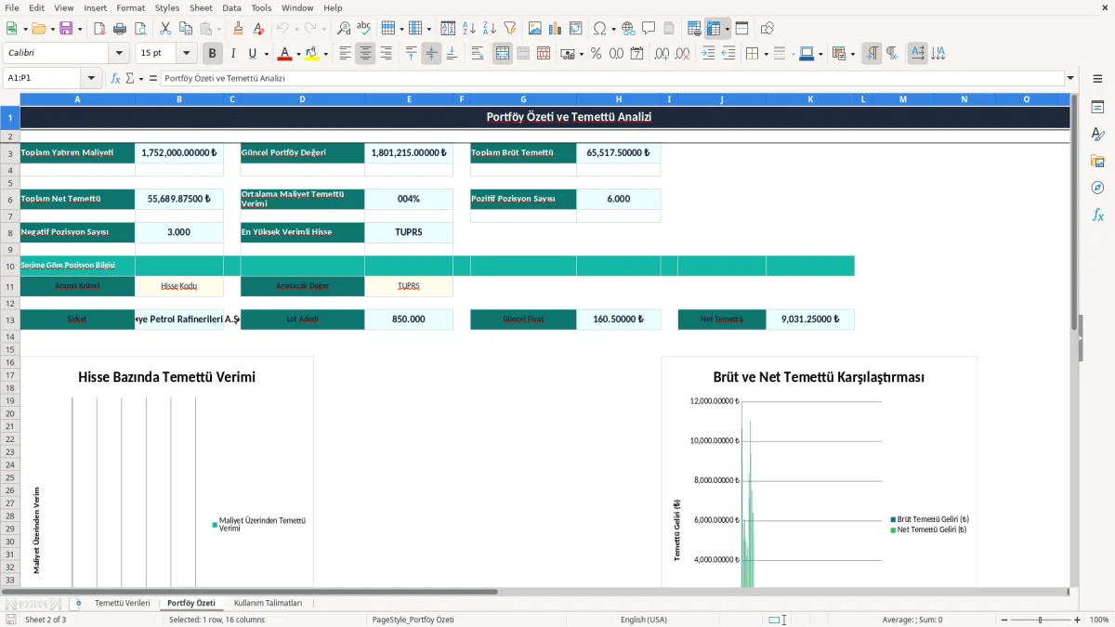Viewport: 1115px width, 627px height.
Task: Open the sidebar Navigator compass icon
Action: click(1097, 188)
